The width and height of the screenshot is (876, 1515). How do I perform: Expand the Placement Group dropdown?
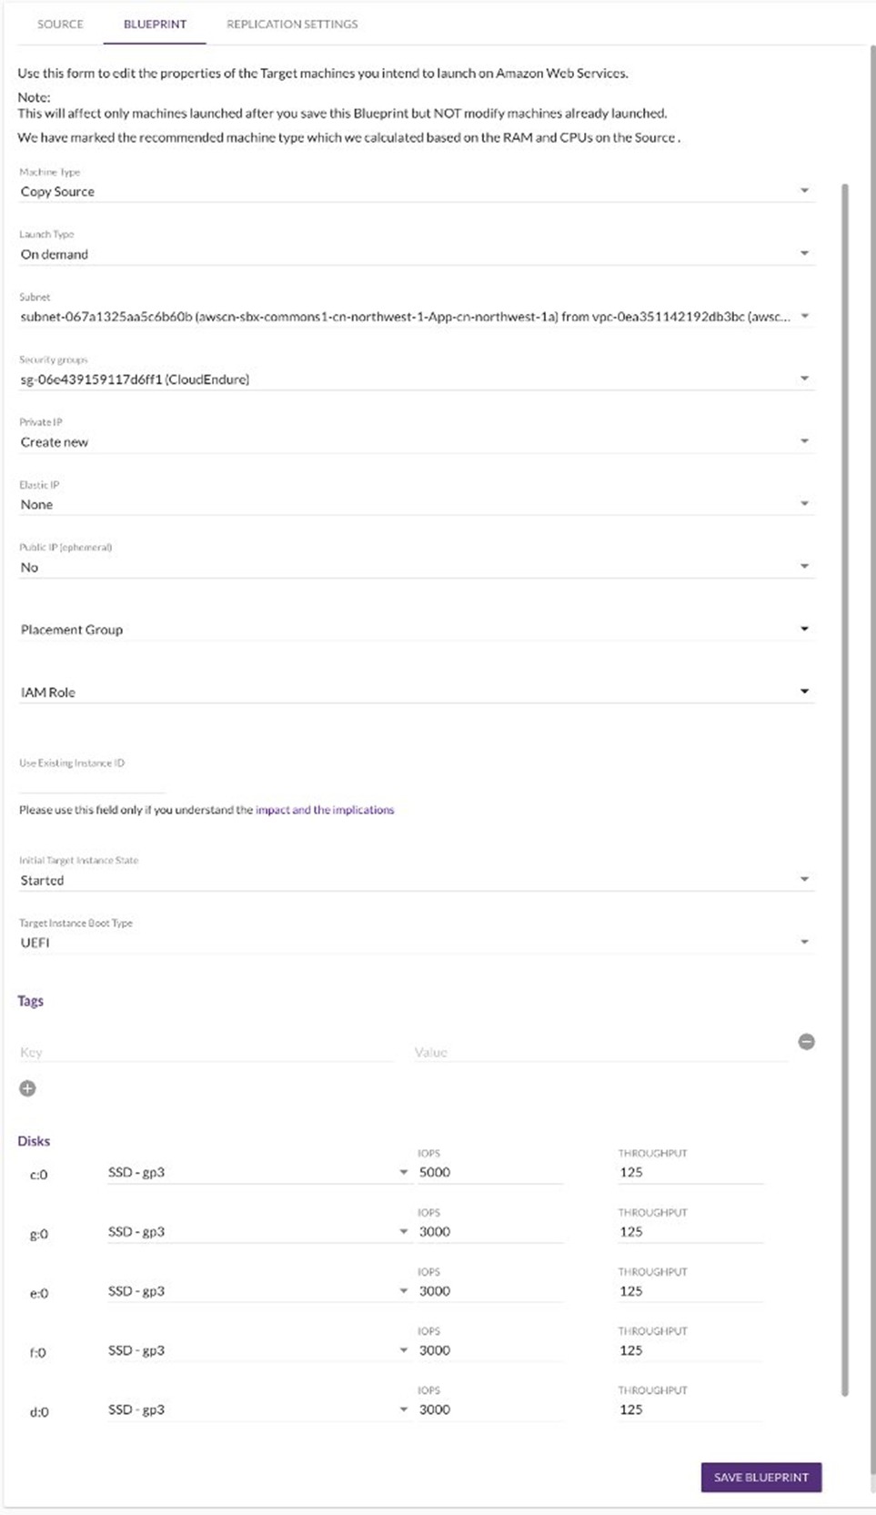(415, 630)
